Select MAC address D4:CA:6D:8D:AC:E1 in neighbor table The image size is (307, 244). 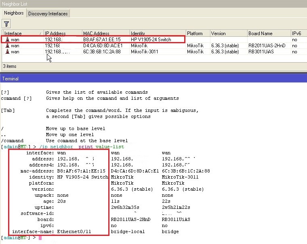[103, 46]
